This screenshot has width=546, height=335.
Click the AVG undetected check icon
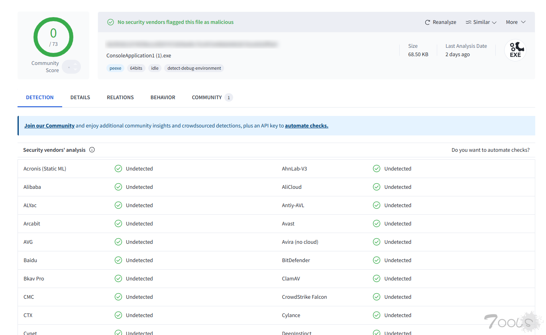118,242
